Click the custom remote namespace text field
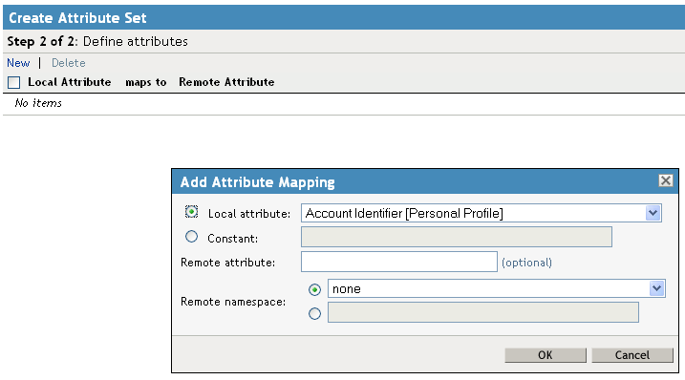685x380 pixels. [x=483, y=312]
